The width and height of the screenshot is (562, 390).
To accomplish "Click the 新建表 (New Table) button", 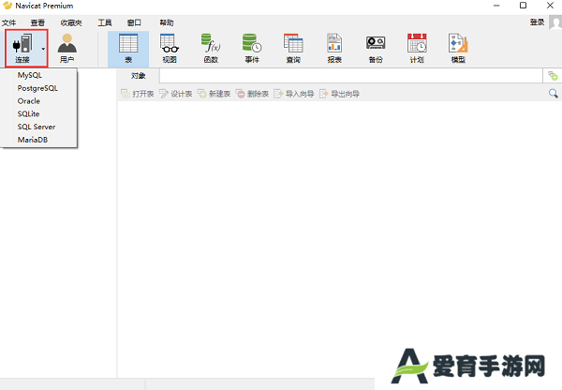I will 214,94.
